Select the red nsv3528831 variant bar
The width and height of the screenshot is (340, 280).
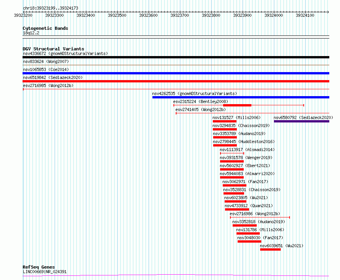click(x=234, y=193)
